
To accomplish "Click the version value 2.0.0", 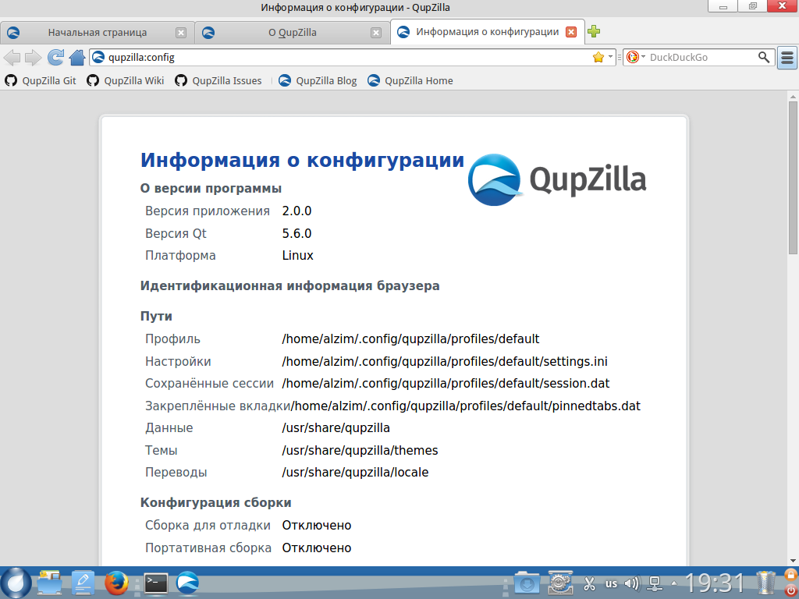I will tap(297, 211).
